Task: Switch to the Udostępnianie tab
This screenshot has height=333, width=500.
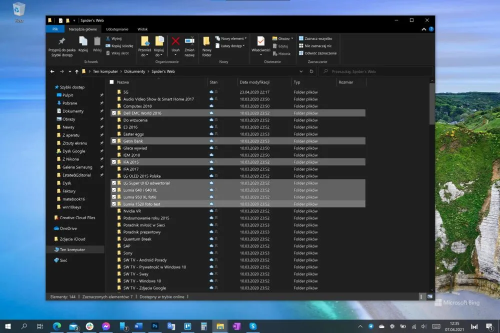Action: [117, 29]
